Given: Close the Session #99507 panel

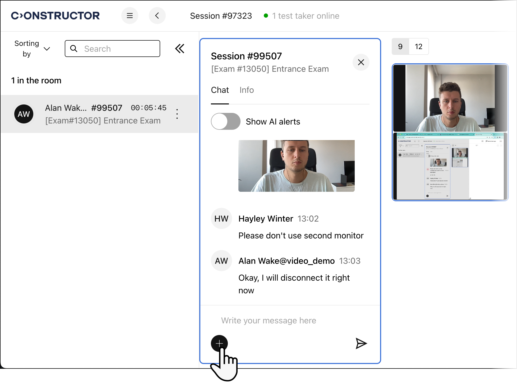Looking at the screenshot, I should tap(361, 62).
